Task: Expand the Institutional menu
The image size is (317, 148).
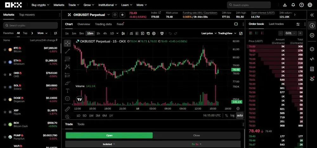Action: 108,5
